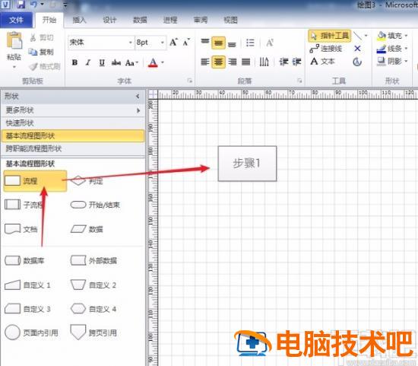Open the font dialog launcher

coord(190,81)
